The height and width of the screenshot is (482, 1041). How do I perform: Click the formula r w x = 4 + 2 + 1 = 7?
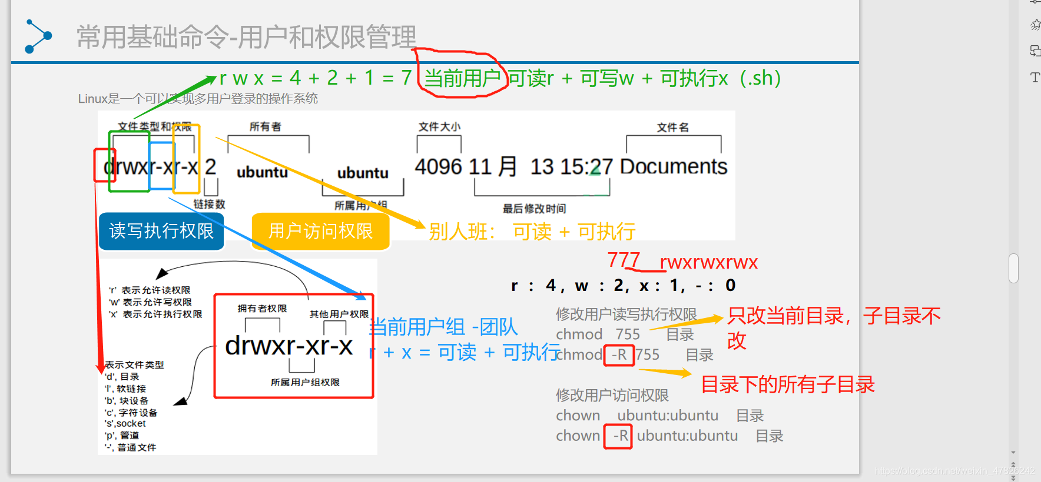(x=316, y=78)
